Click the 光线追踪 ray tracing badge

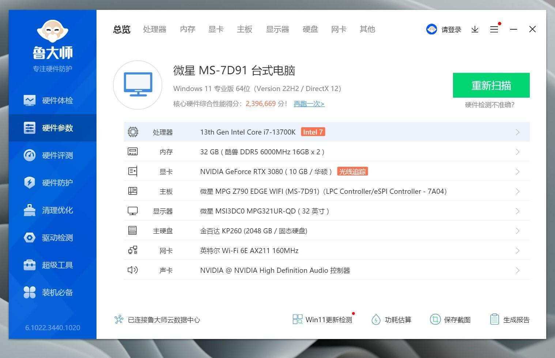[352, 172]
